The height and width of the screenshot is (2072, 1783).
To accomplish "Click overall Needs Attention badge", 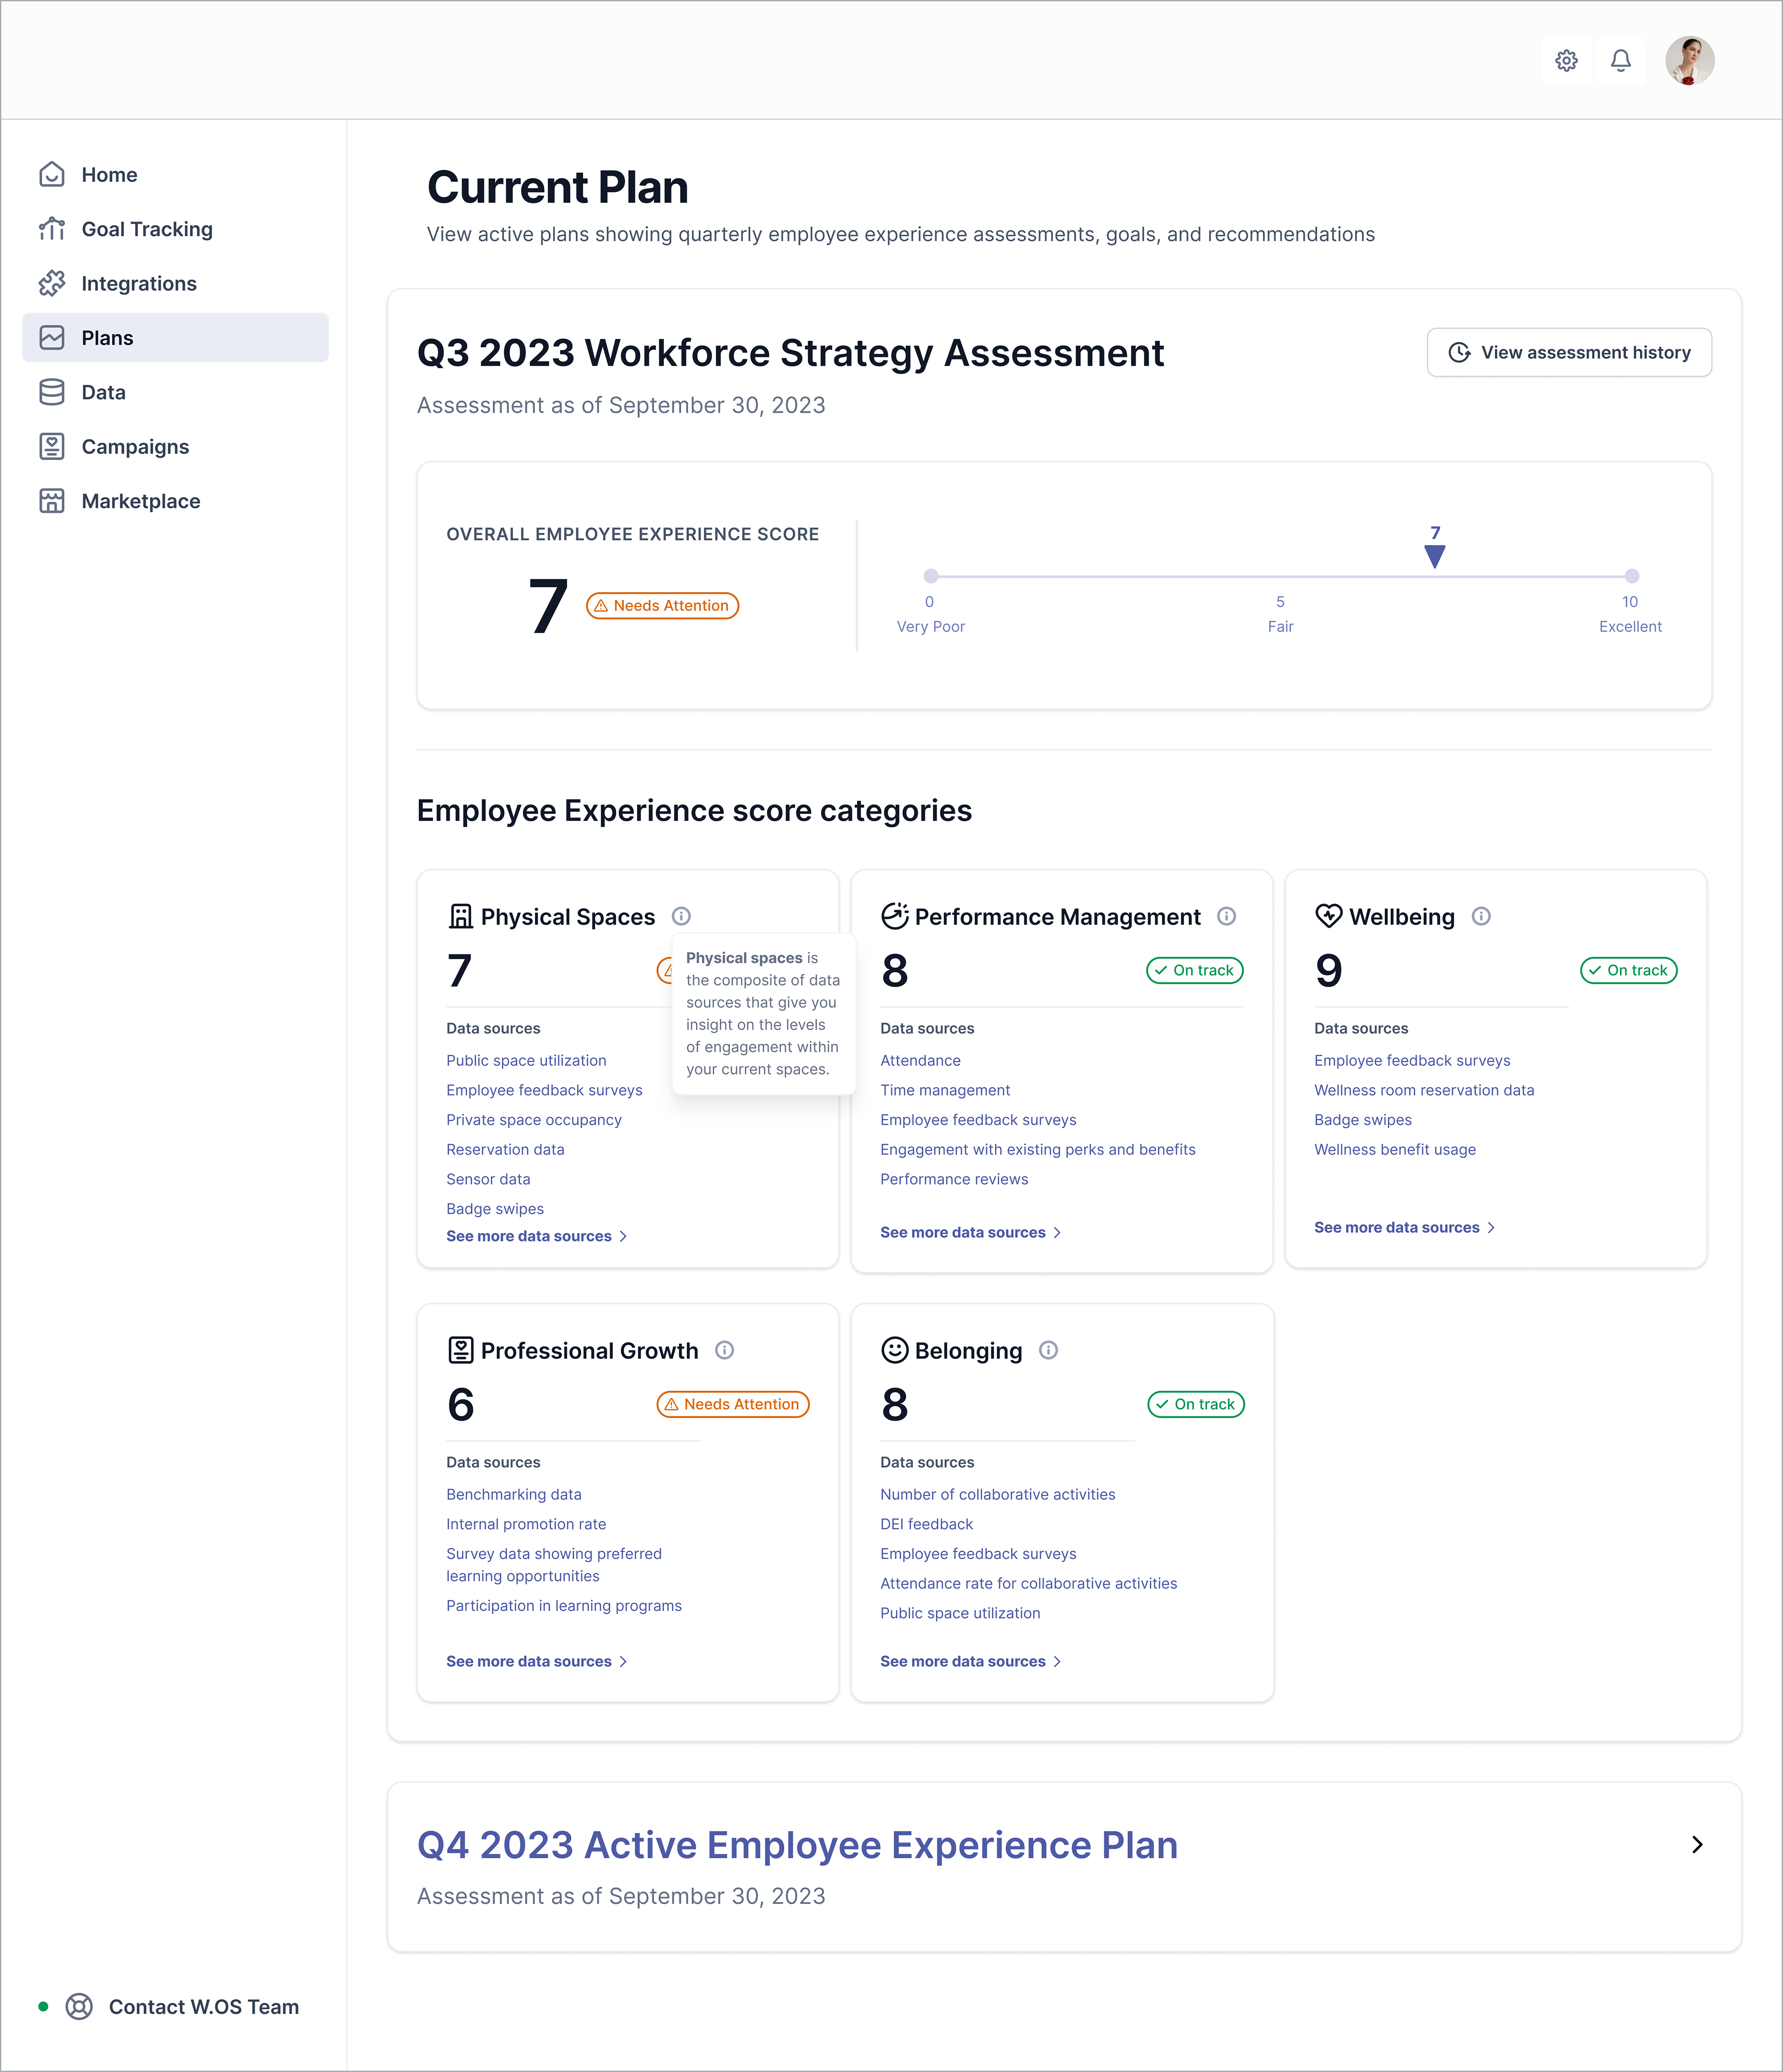I will click(x=662, y=606).
